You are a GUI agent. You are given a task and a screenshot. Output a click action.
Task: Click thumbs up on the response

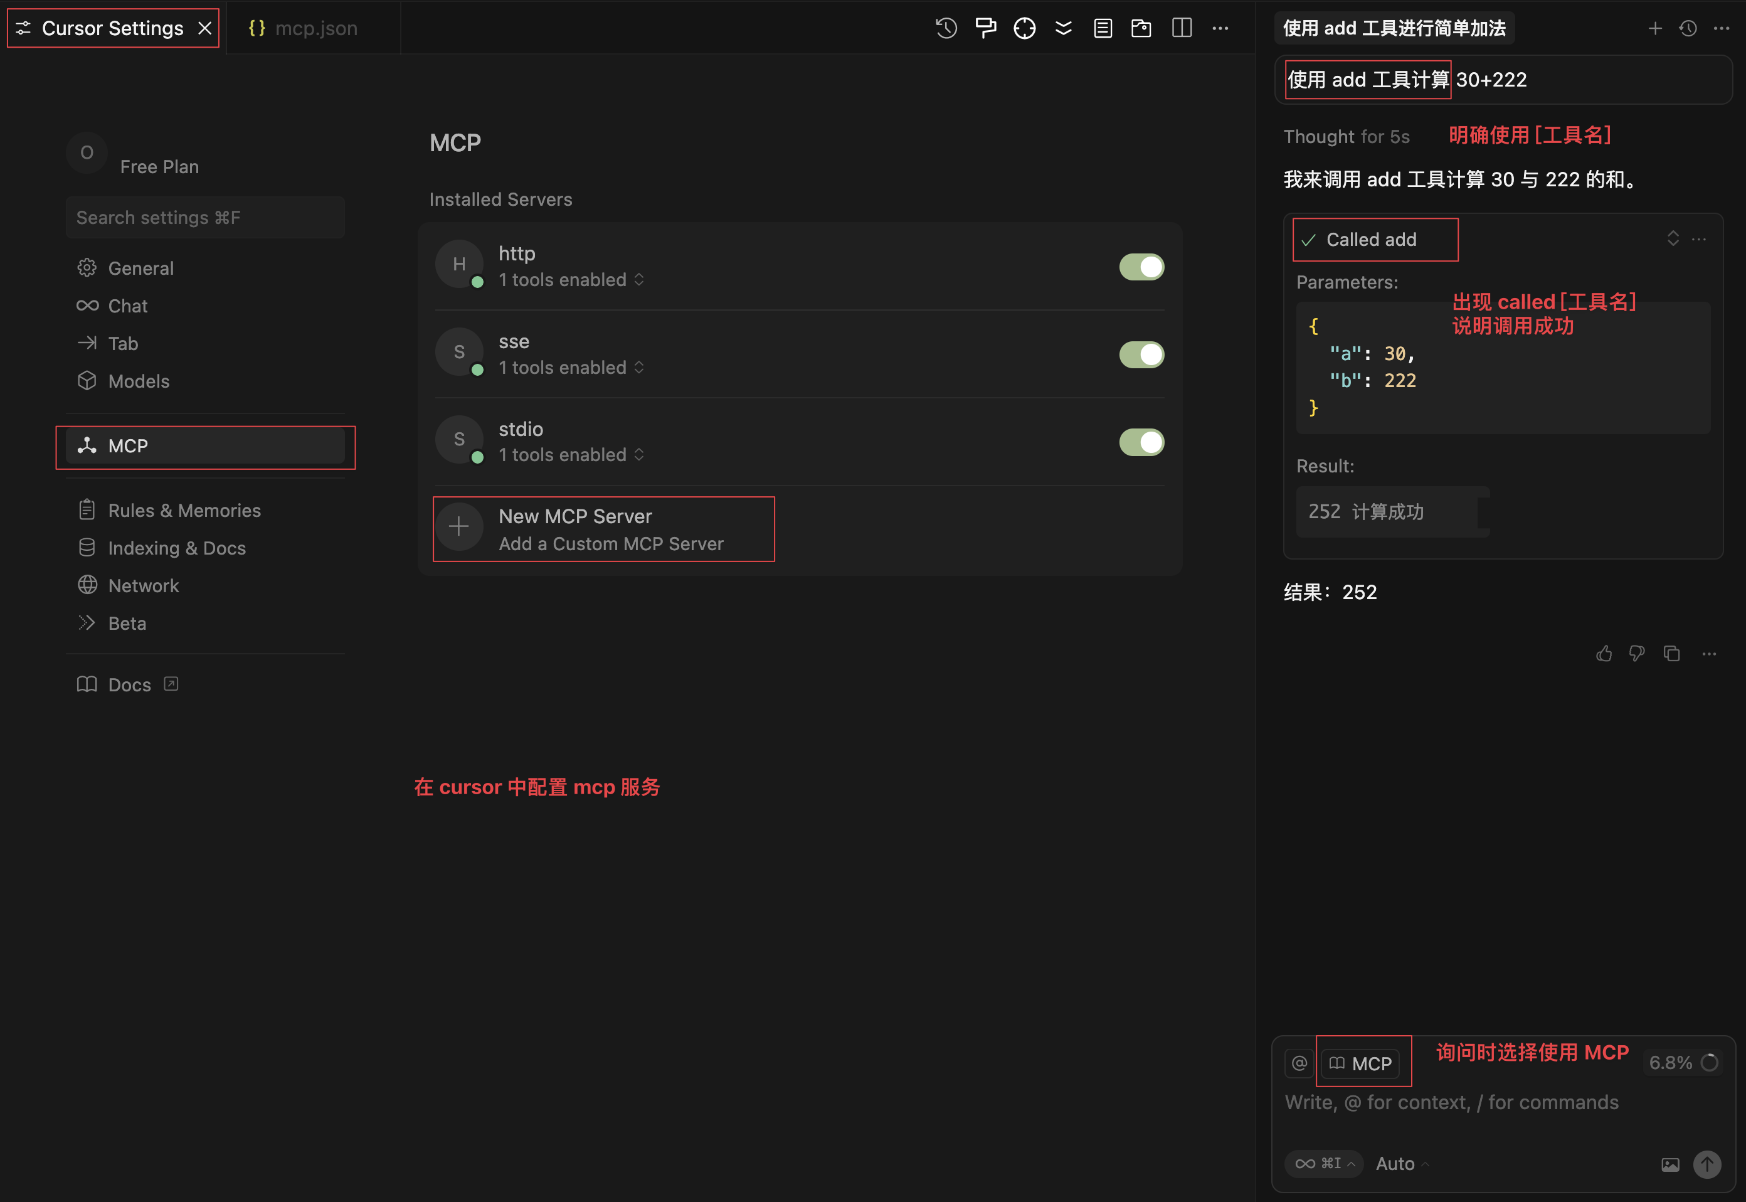[x=1604, y=653]
